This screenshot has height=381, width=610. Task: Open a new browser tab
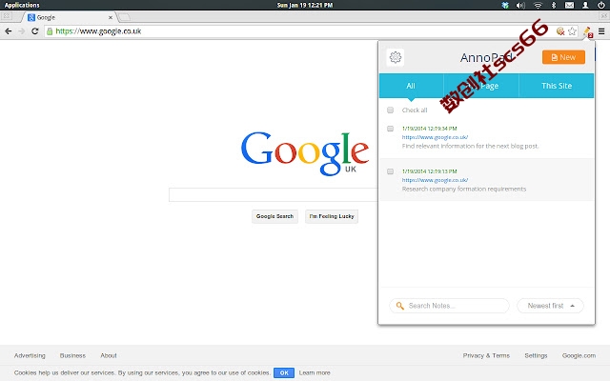(x=124, y=17)
